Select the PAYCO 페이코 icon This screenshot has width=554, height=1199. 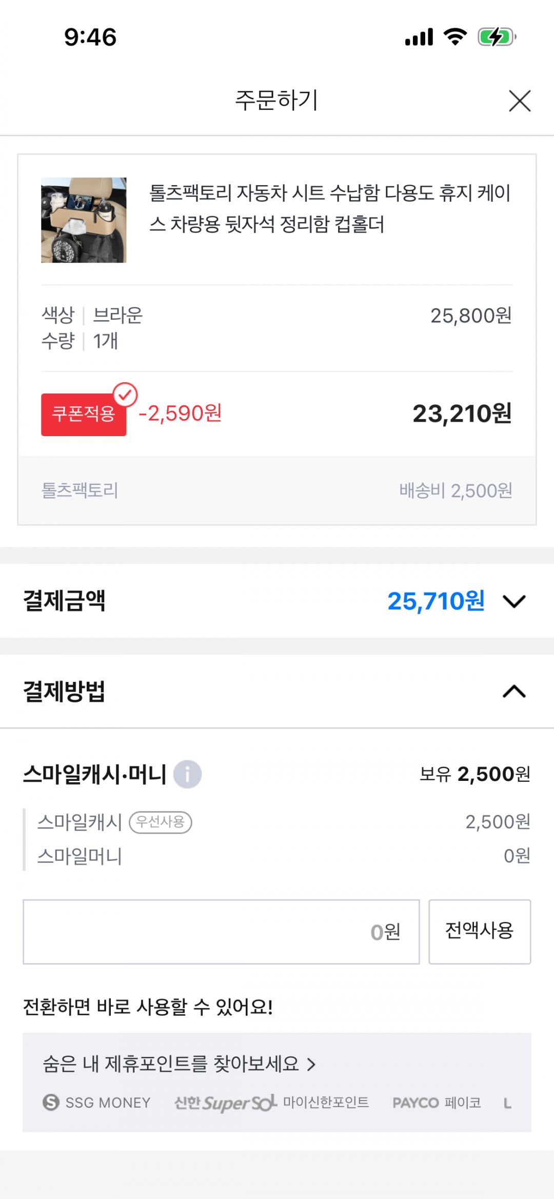tap(437, 1102)
